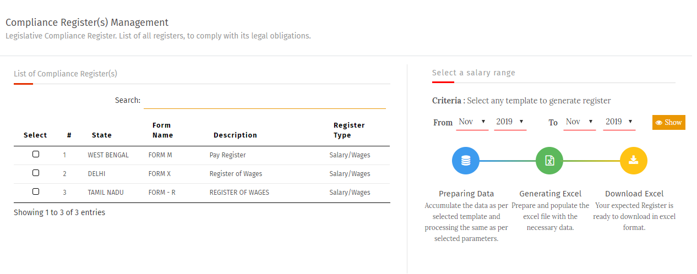
Task: Open the From year dropdown
Action: click(x=510, y=122)
